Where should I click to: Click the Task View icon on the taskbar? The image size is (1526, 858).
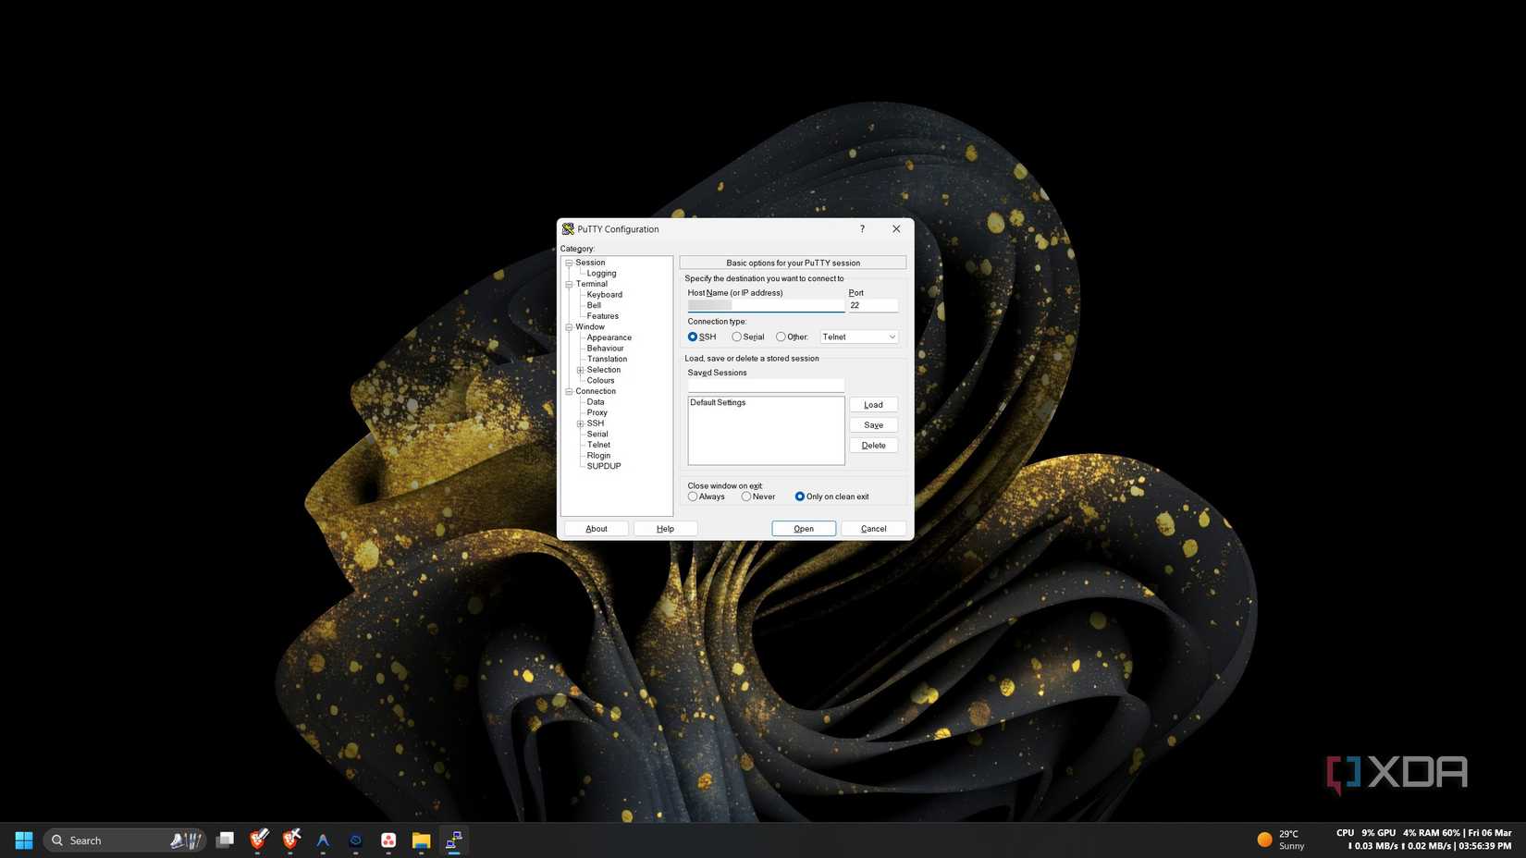click(225, 840)
